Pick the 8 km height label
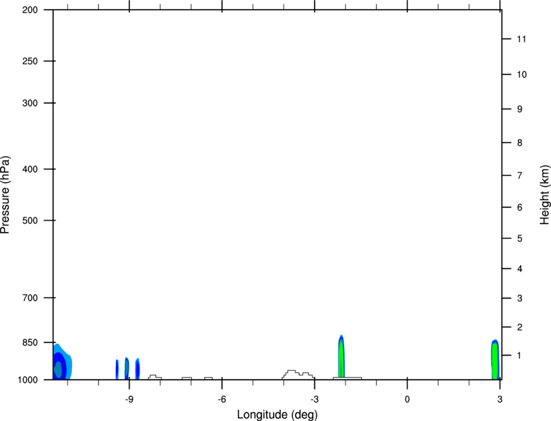The height and width of the screenshot is (421, 551). point(520,142)
